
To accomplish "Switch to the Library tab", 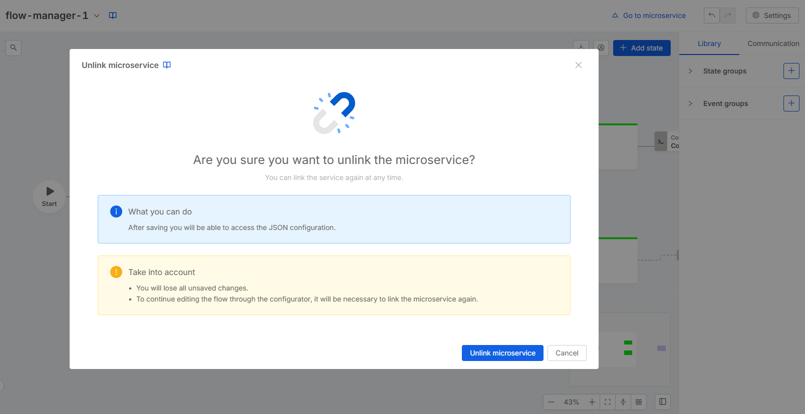I will point(709,43).
